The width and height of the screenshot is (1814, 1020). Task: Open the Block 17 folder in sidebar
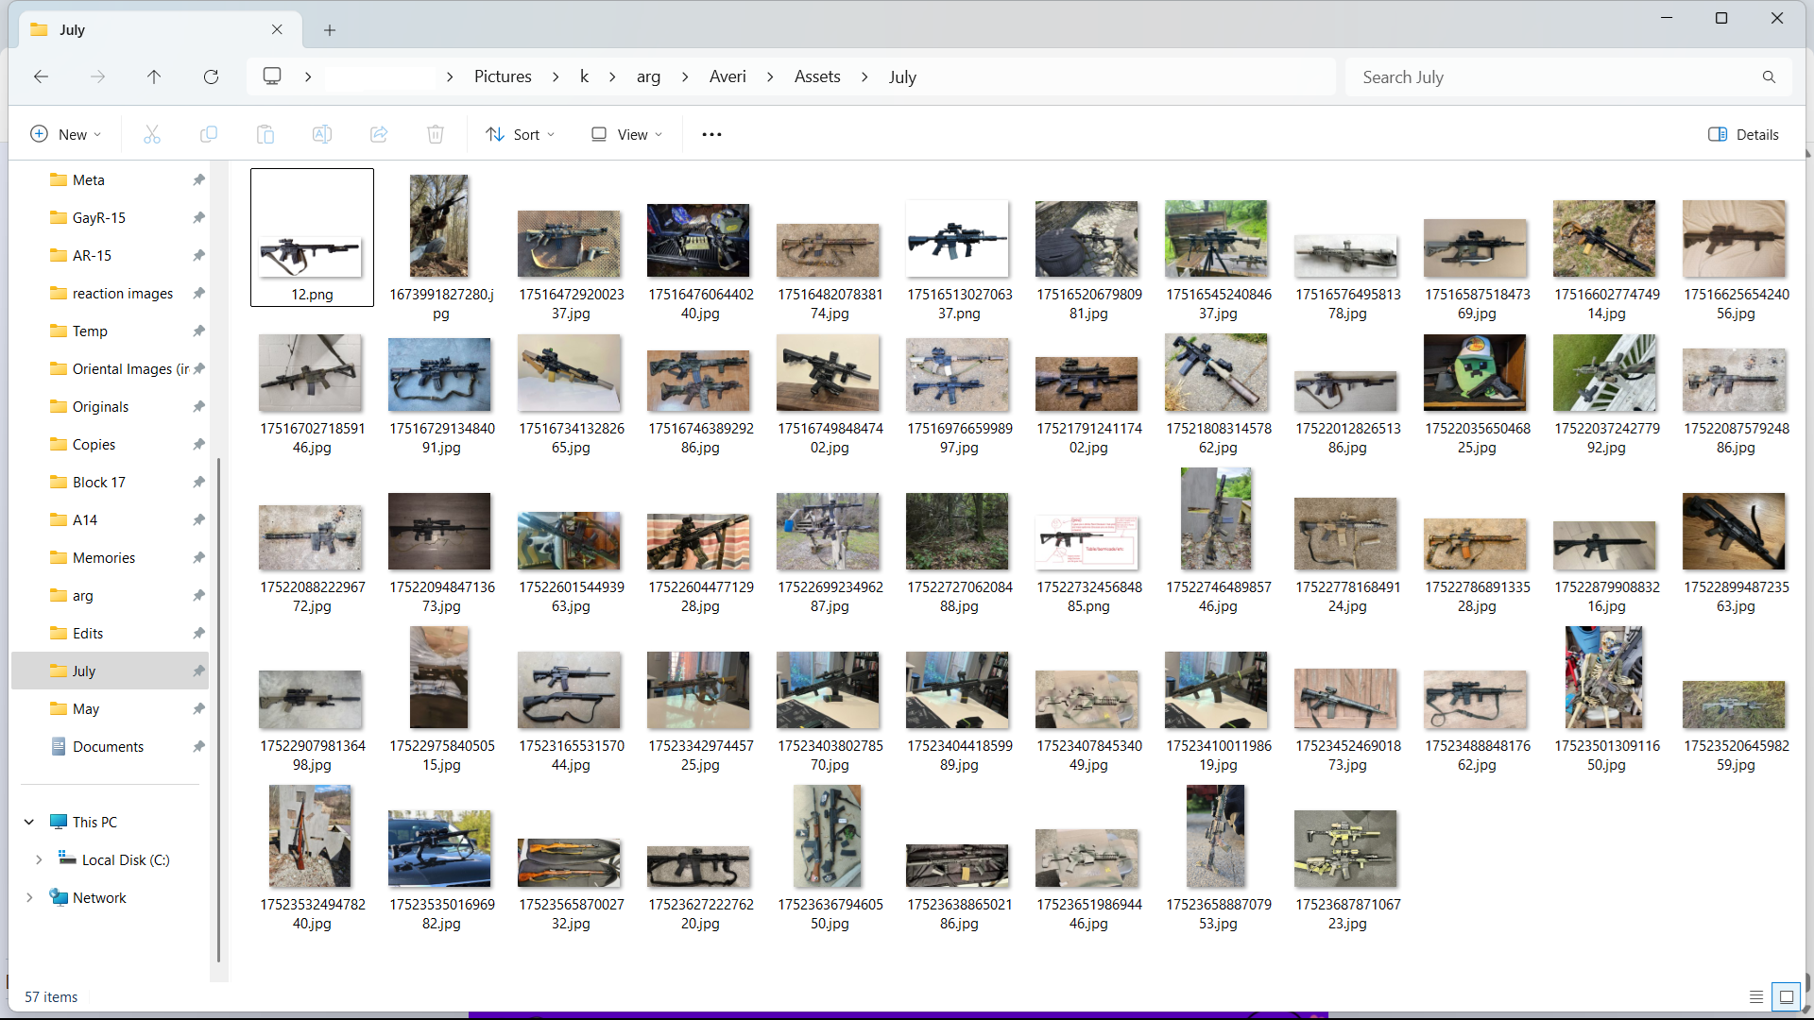99,482
